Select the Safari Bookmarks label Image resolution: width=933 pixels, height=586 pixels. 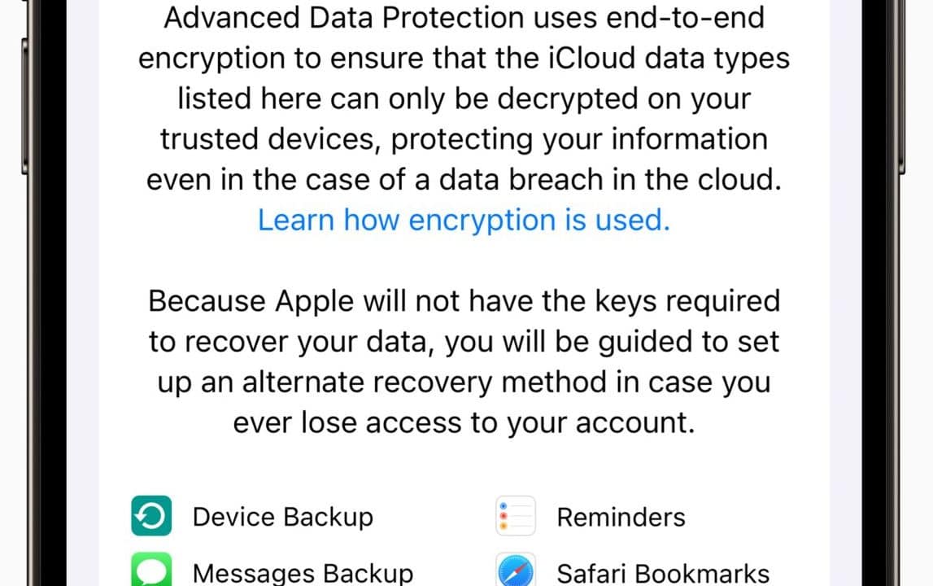pos(663,573)
